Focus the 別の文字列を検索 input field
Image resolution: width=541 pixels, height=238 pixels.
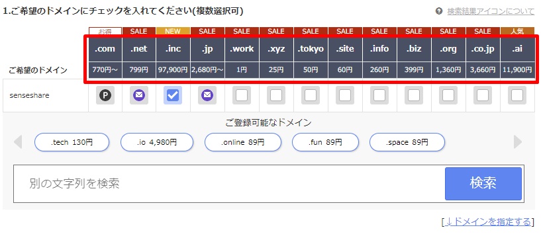(x=229, y=184)
